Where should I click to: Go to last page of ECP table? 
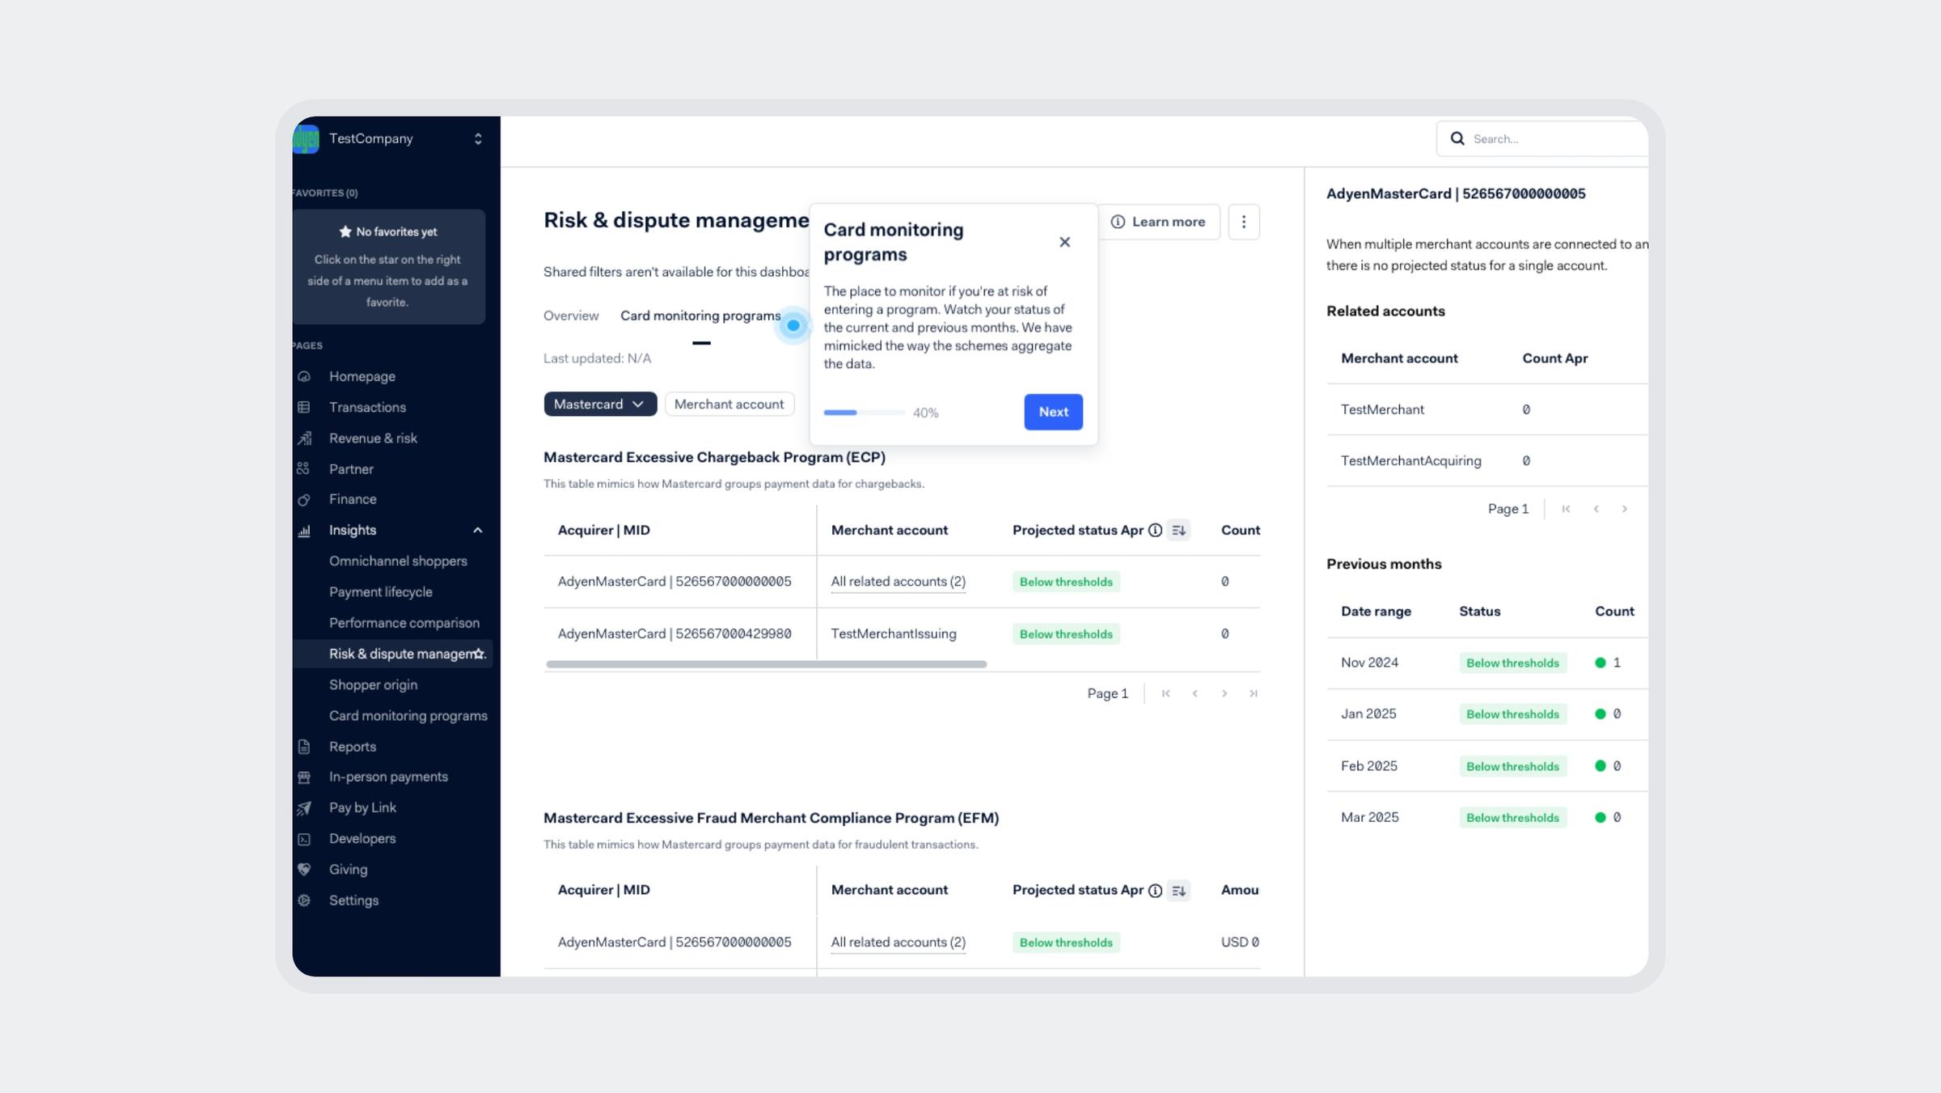tap(1254, 693)
